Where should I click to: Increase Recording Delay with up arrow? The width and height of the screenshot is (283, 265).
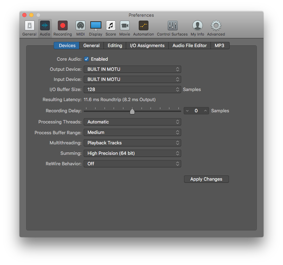point(205,111)
